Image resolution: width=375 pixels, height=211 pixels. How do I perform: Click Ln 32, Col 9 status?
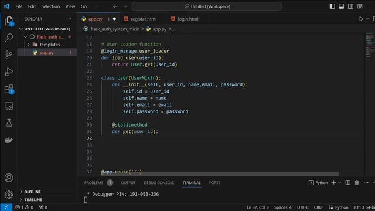(258, 207)
